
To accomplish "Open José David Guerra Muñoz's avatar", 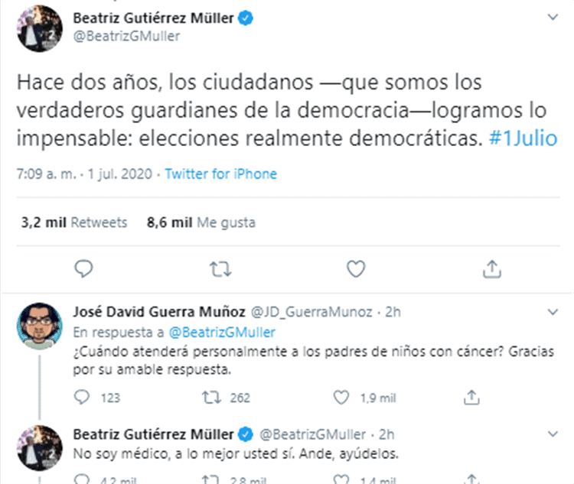I will pyautogui.click(x=39, y=325).
